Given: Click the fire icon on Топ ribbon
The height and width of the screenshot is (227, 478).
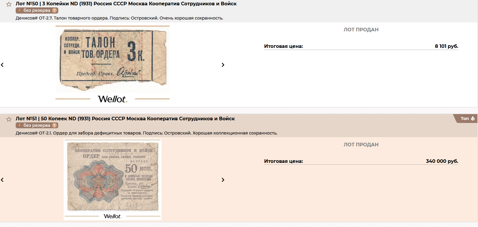Looking at the screenshot, I should coord(473,118).
